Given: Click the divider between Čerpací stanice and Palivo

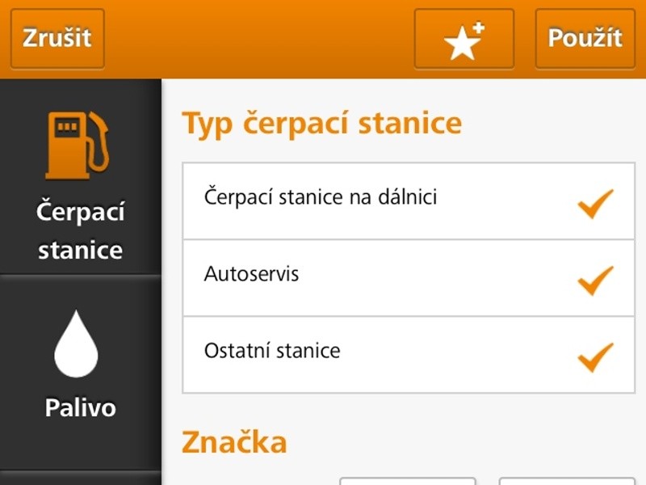Looking at the screenshot, I should (80, 276).
